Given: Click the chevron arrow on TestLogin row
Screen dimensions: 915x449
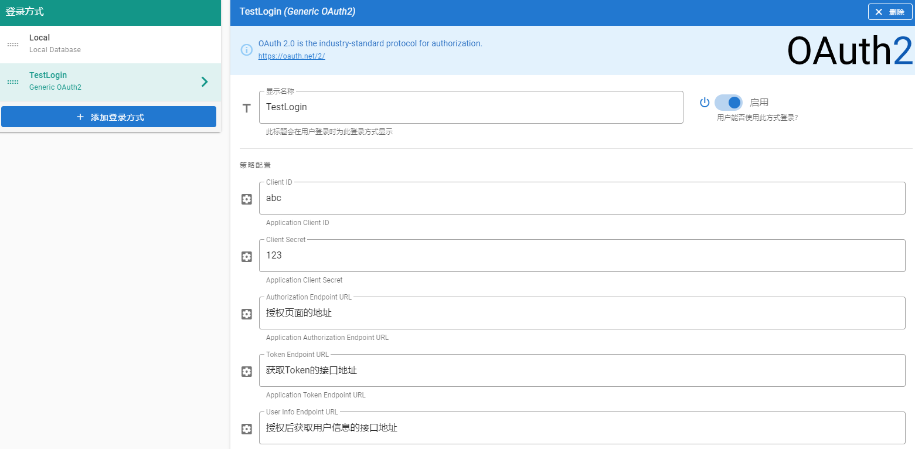Looking at the screenshot, I should 205,82.
